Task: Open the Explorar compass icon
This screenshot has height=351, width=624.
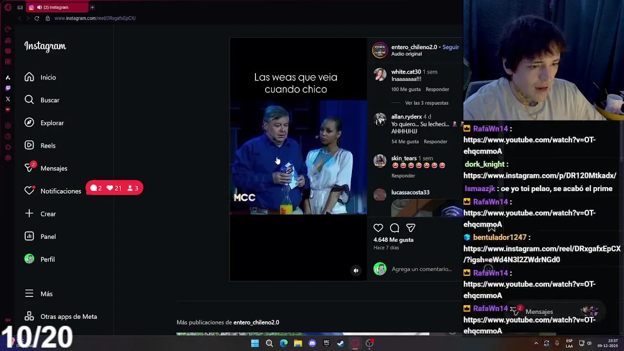Action: pos(29,122)
